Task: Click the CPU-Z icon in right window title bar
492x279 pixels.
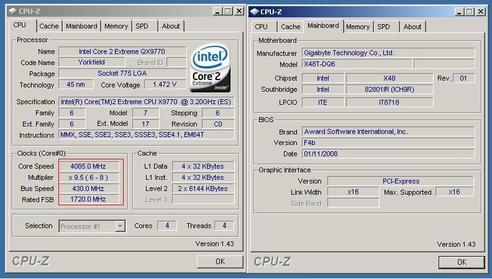Action: (255, 12)
